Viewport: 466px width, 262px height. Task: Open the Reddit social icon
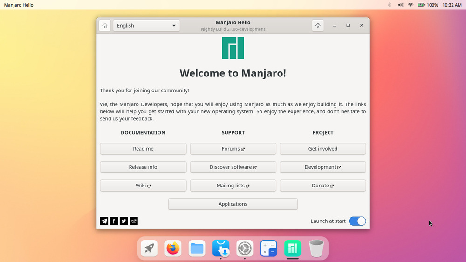[x=134, y=221]
